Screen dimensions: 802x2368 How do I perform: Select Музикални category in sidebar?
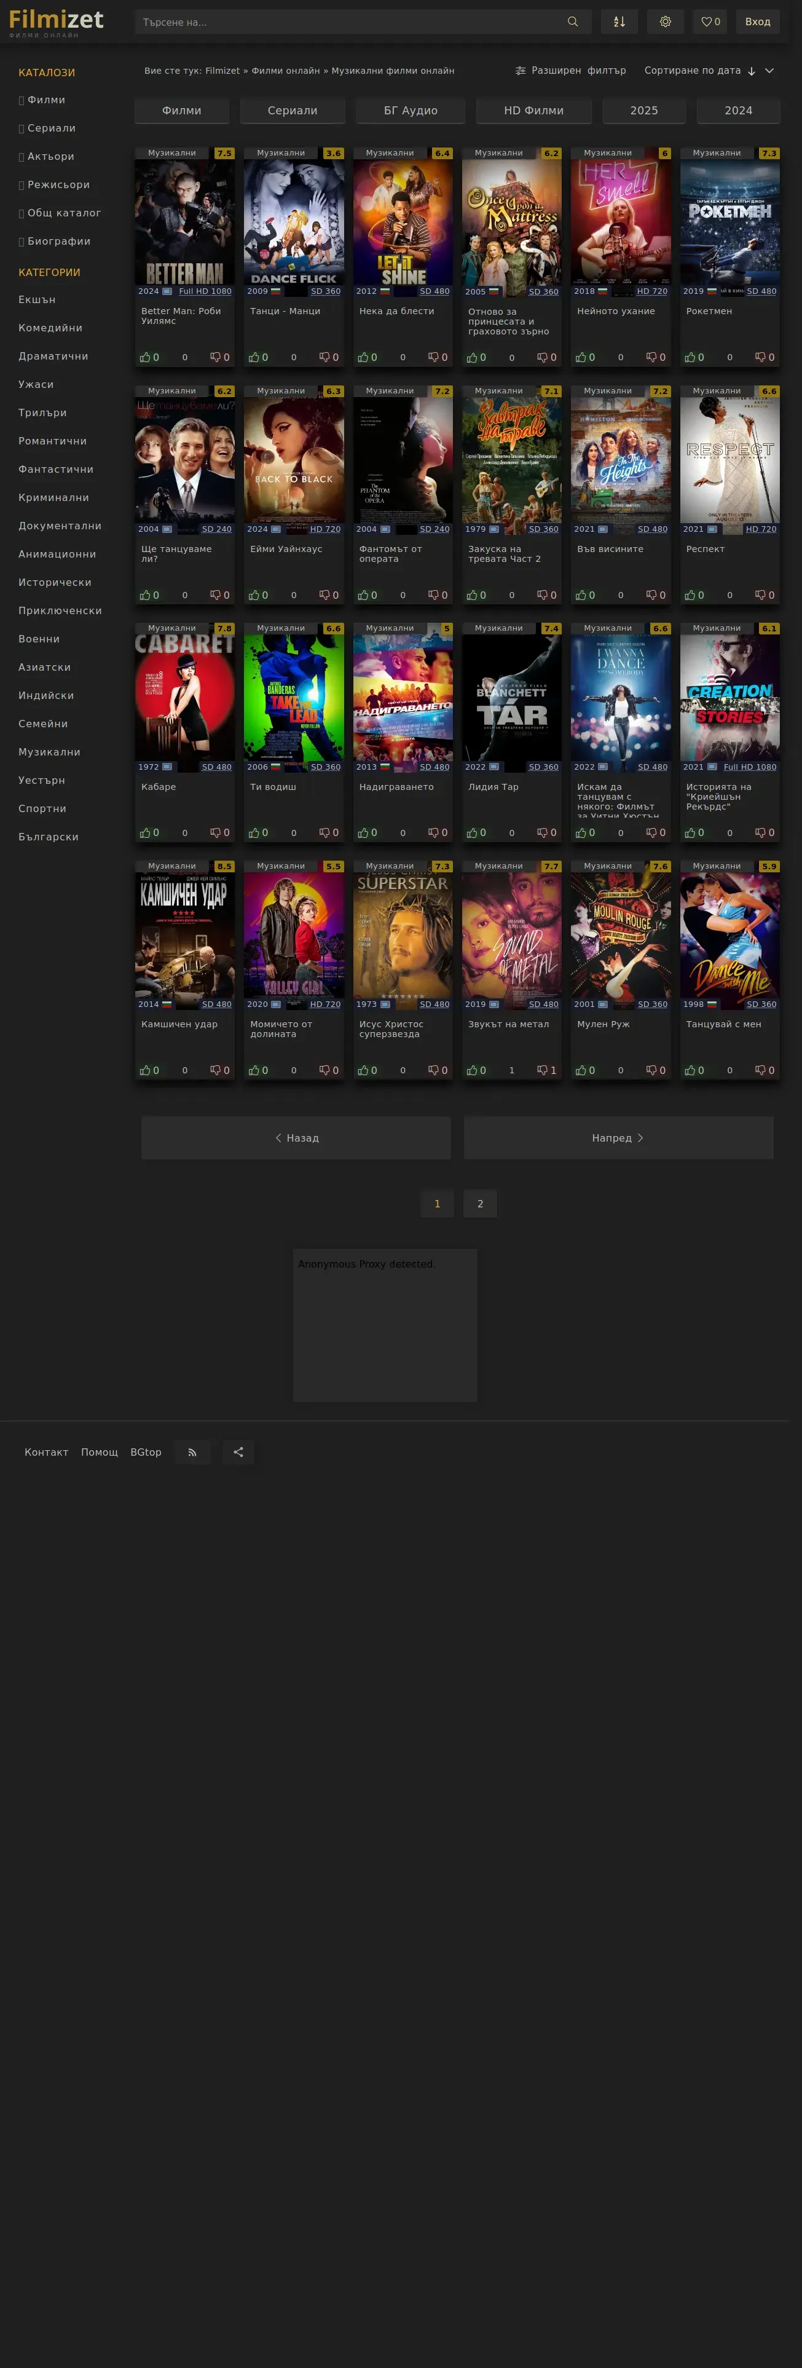pos(50,753)
